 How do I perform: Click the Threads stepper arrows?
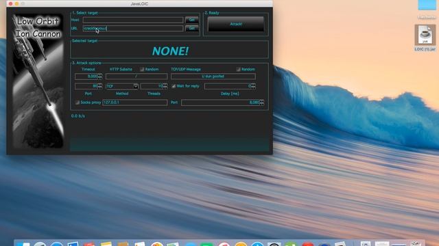pyautogui.click(x=165, y=86)
